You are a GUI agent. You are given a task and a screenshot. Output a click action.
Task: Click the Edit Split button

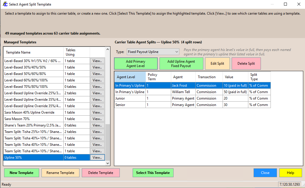pos(217,64)
